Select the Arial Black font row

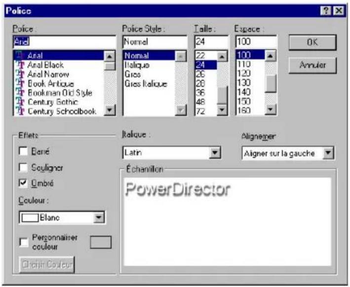coord(59,65)
